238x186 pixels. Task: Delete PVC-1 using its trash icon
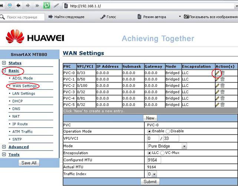(222, 79)
